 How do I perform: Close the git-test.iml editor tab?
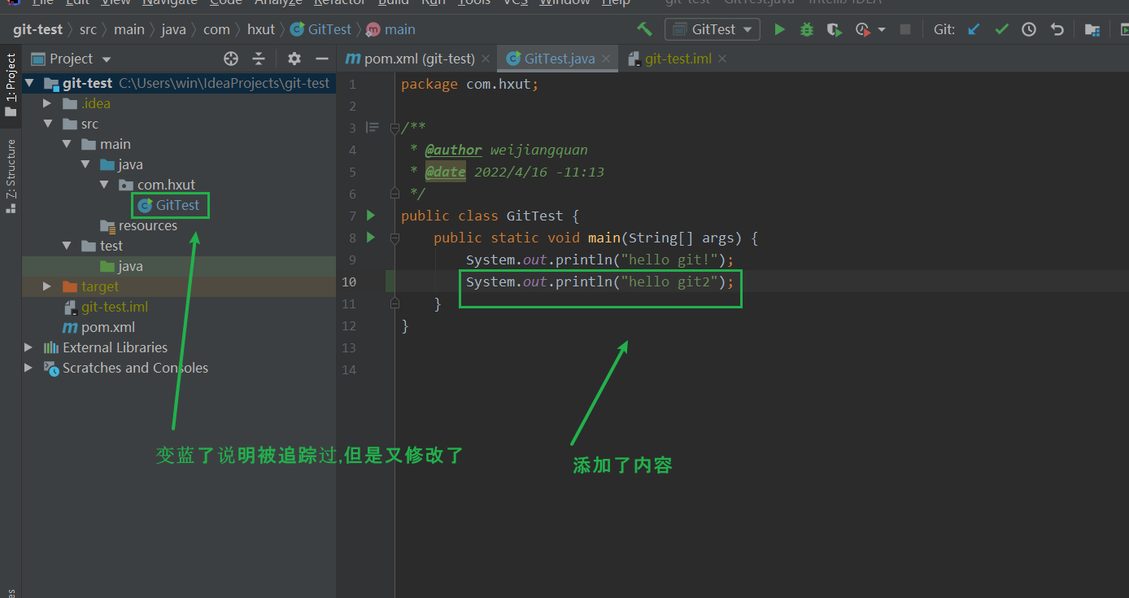tap(721, 59)
